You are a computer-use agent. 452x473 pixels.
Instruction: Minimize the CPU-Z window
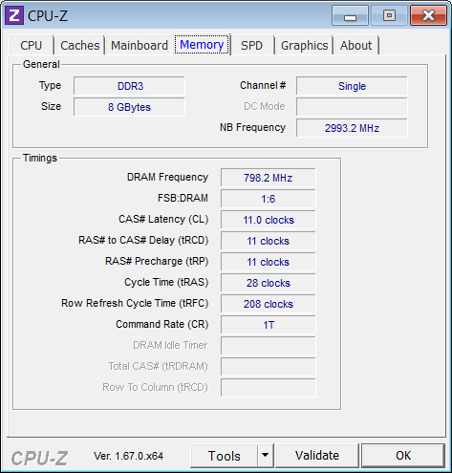pyautogui.click(x=350, y=15)
